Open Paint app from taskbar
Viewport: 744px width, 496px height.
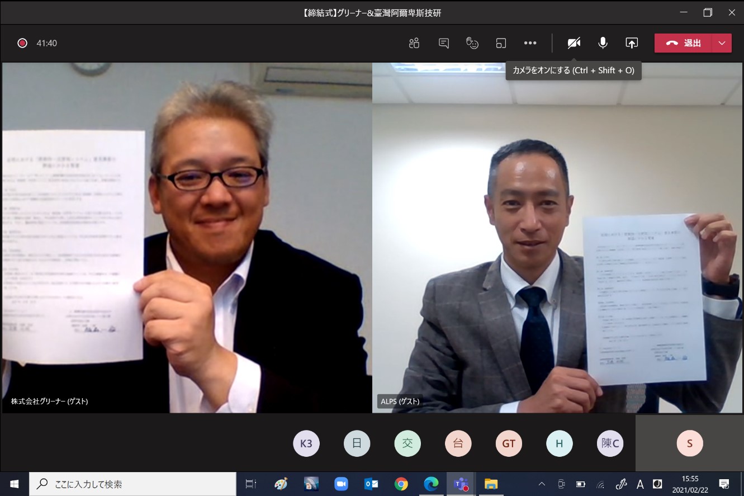coord(281,484)
